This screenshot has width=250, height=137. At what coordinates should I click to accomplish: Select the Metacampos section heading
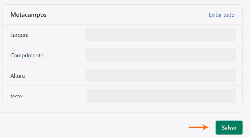click(x=29, y=15)
